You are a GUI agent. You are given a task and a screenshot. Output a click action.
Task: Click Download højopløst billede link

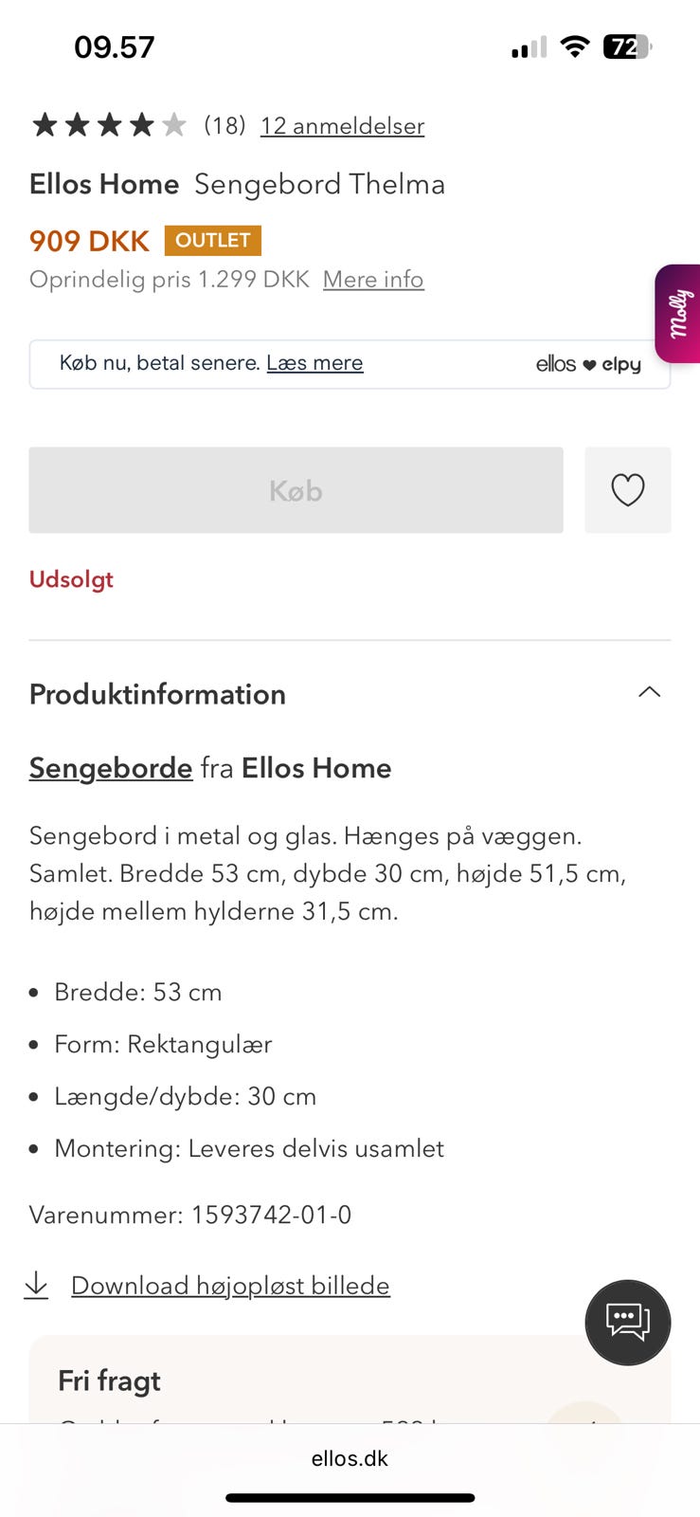(230, 1286)
